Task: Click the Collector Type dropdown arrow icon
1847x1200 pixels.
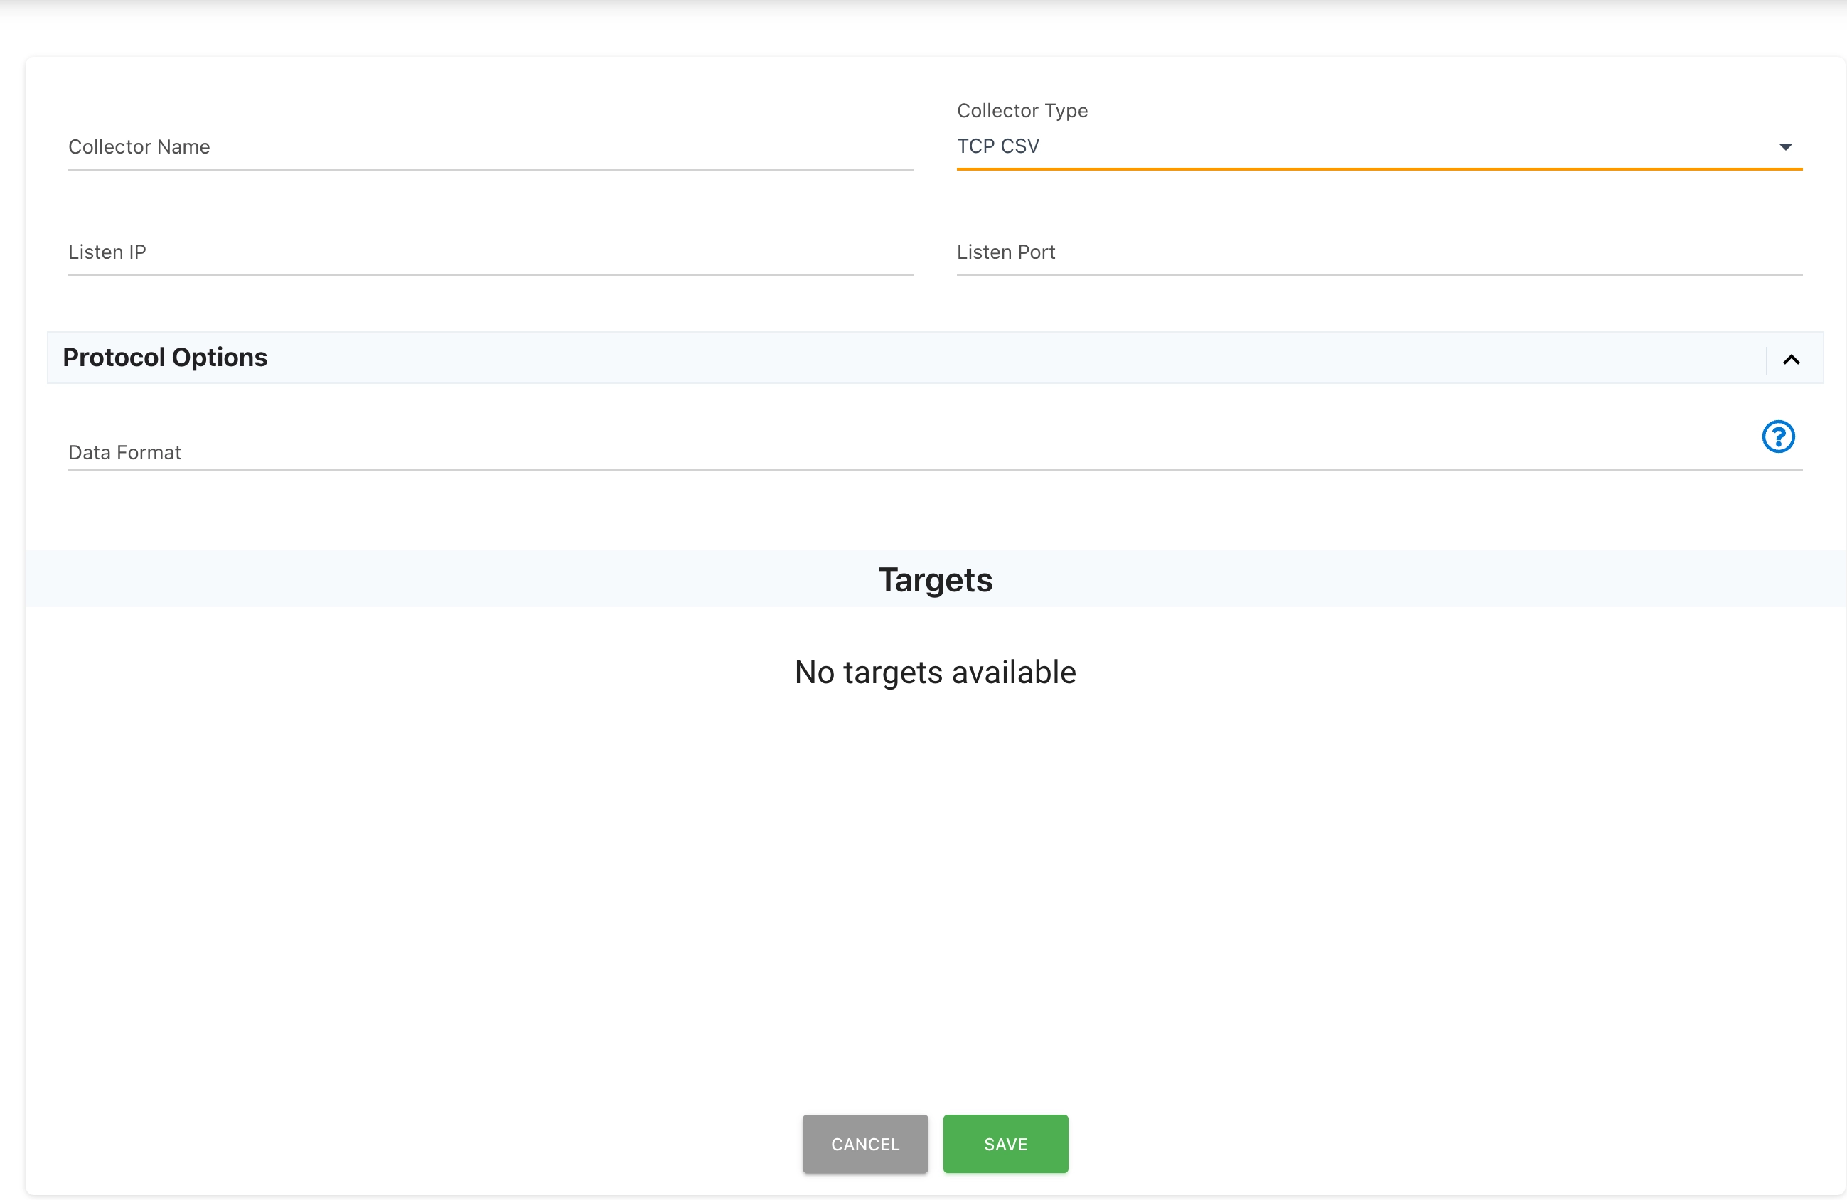Action: tap(1786, 146)
